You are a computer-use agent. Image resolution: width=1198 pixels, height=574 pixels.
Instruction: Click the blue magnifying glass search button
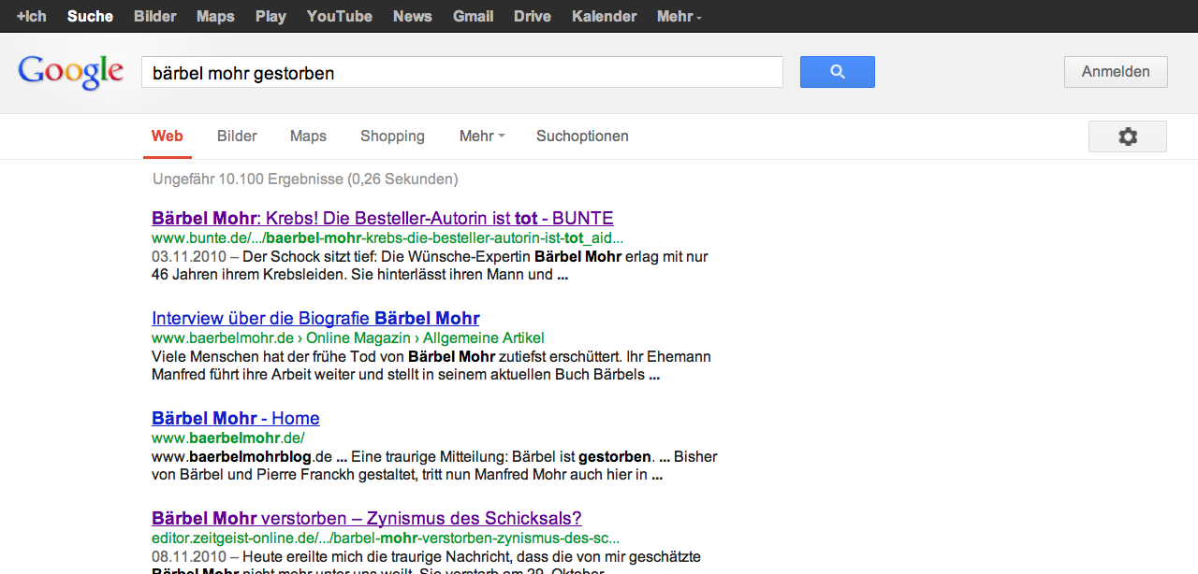pyautogui.click(x=837, y=72)
